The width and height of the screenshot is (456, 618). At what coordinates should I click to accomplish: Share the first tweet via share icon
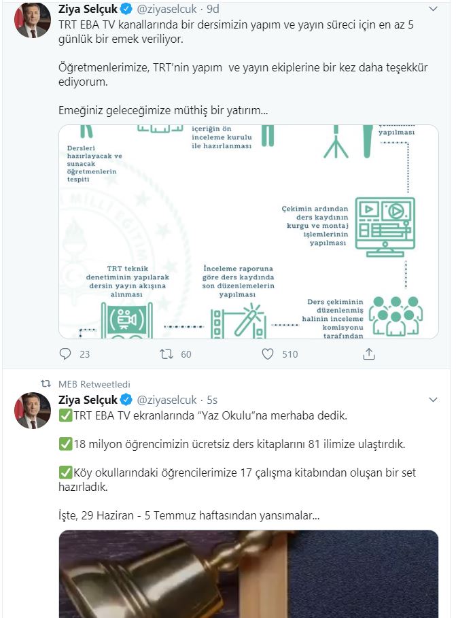[369, 354]
